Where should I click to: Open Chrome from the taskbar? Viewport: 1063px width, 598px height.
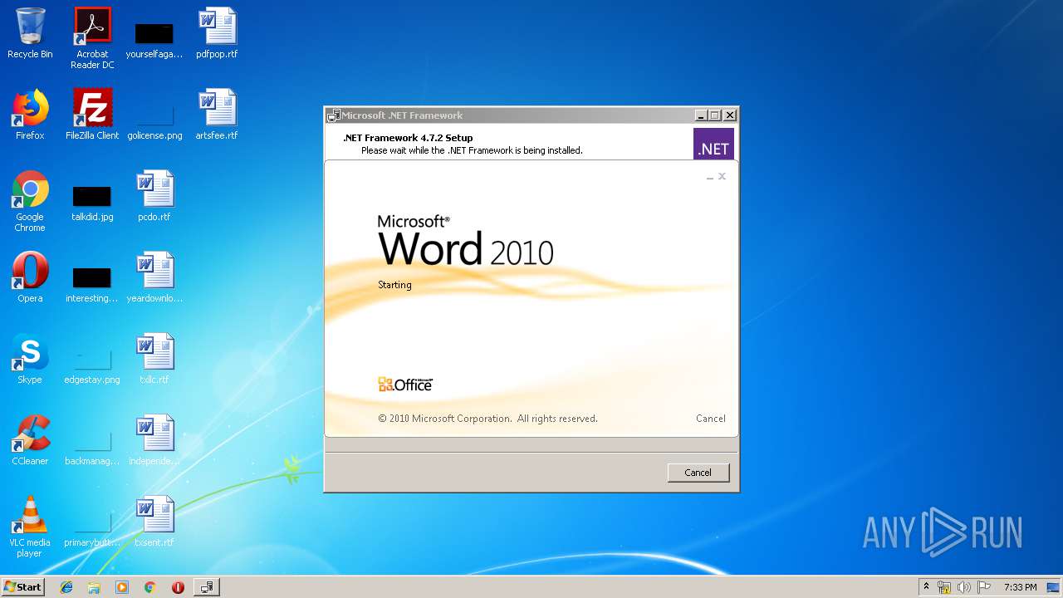pos(149,587)
